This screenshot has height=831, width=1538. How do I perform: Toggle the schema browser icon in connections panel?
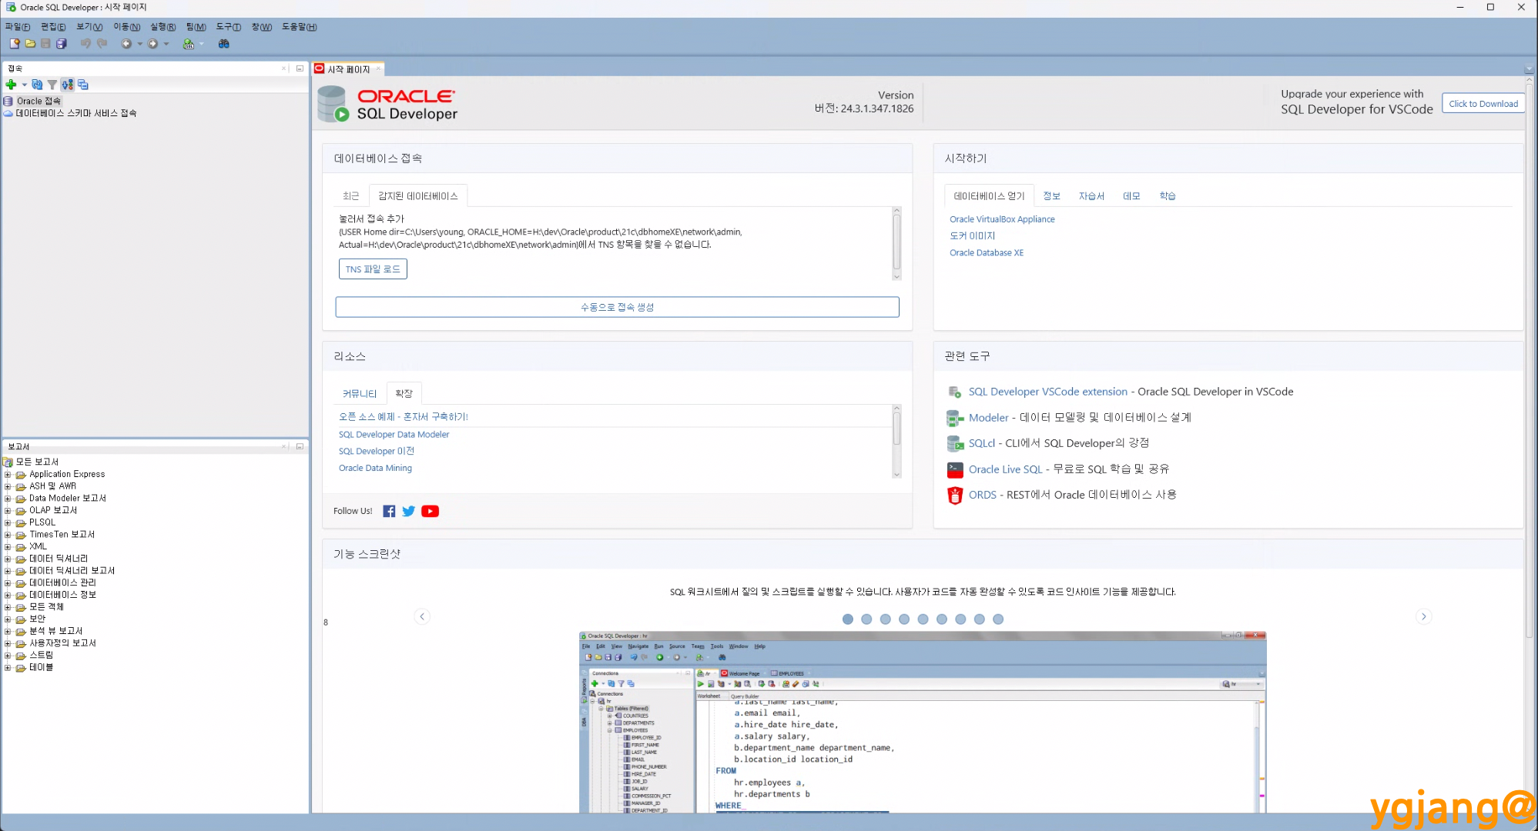pyautogui.click(x=68, y=85)
